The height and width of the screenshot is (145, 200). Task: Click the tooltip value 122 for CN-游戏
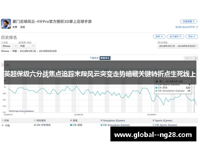pos(188,88)
